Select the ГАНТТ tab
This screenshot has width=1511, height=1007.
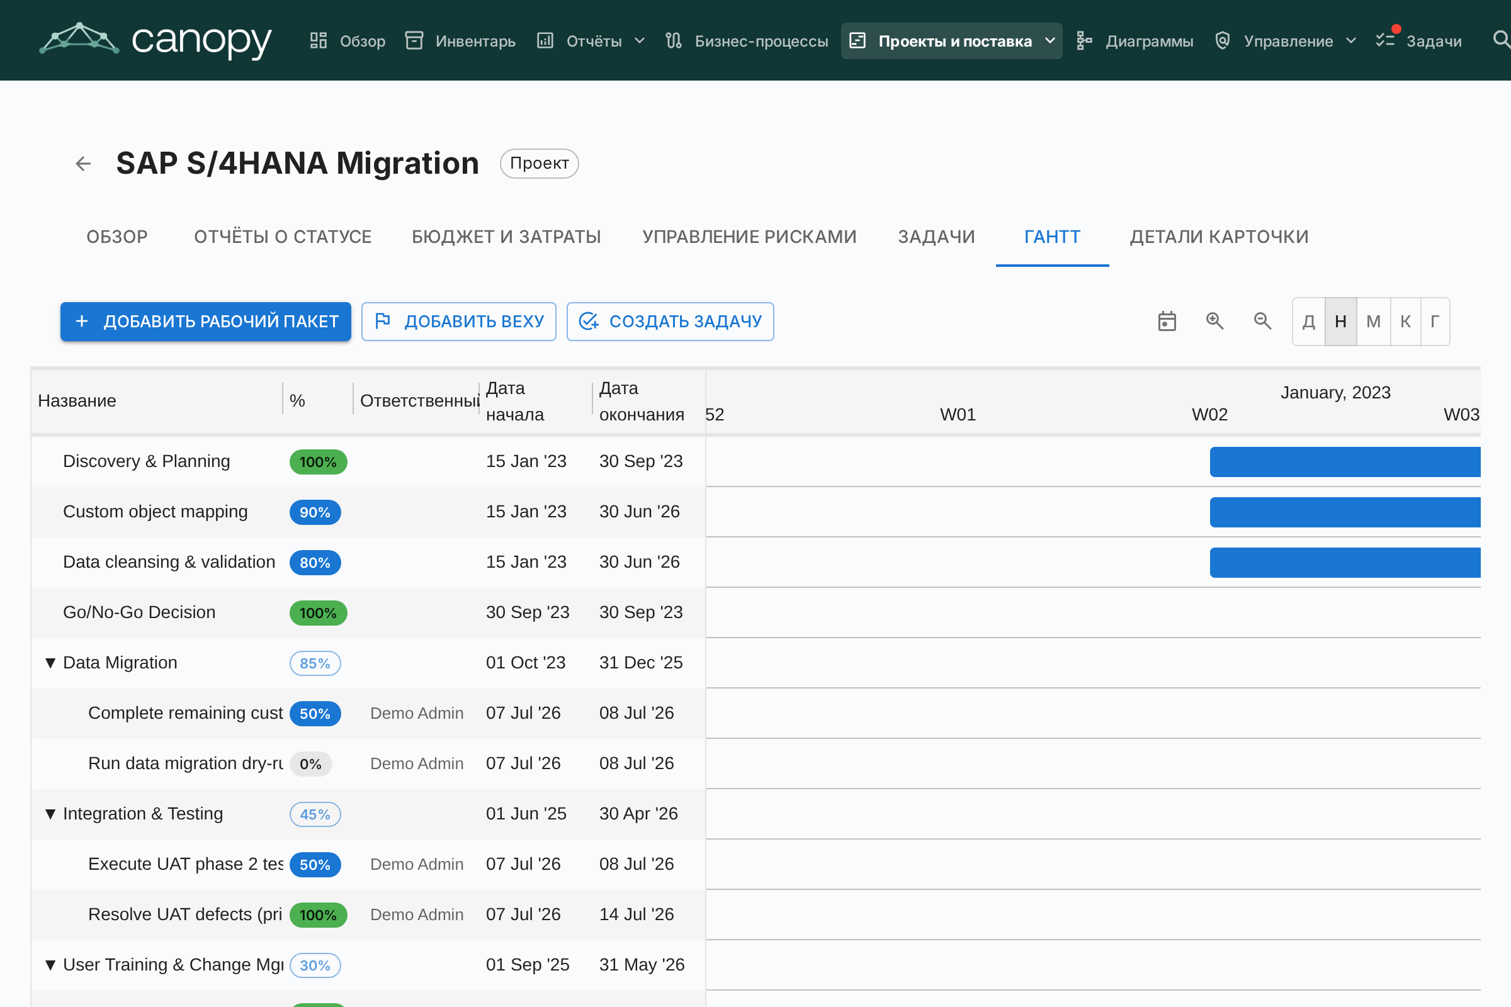click(x=1052, y=237)
